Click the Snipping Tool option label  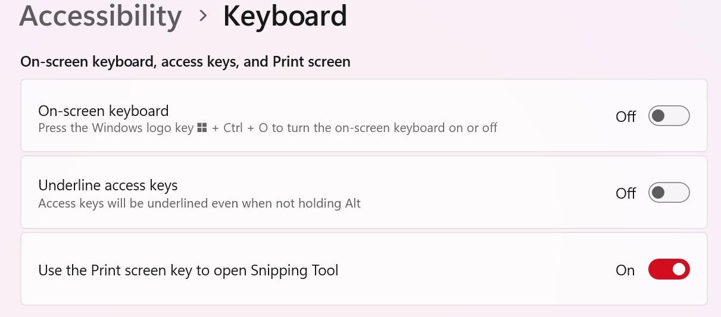tap(188, 271)
